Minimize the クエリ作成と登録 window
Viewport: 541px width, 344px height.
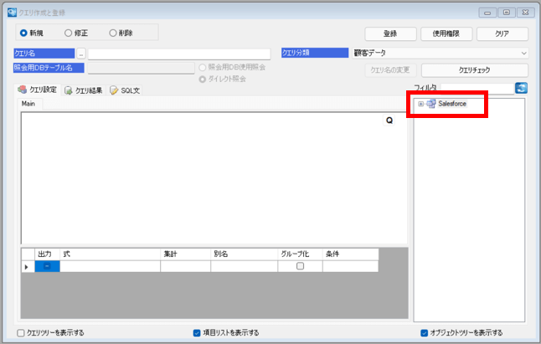[487, 13]
